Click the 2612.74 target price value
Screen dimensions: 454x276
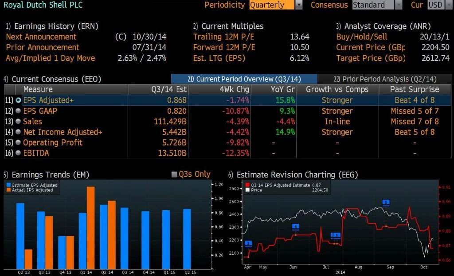(x=435, y=58)
